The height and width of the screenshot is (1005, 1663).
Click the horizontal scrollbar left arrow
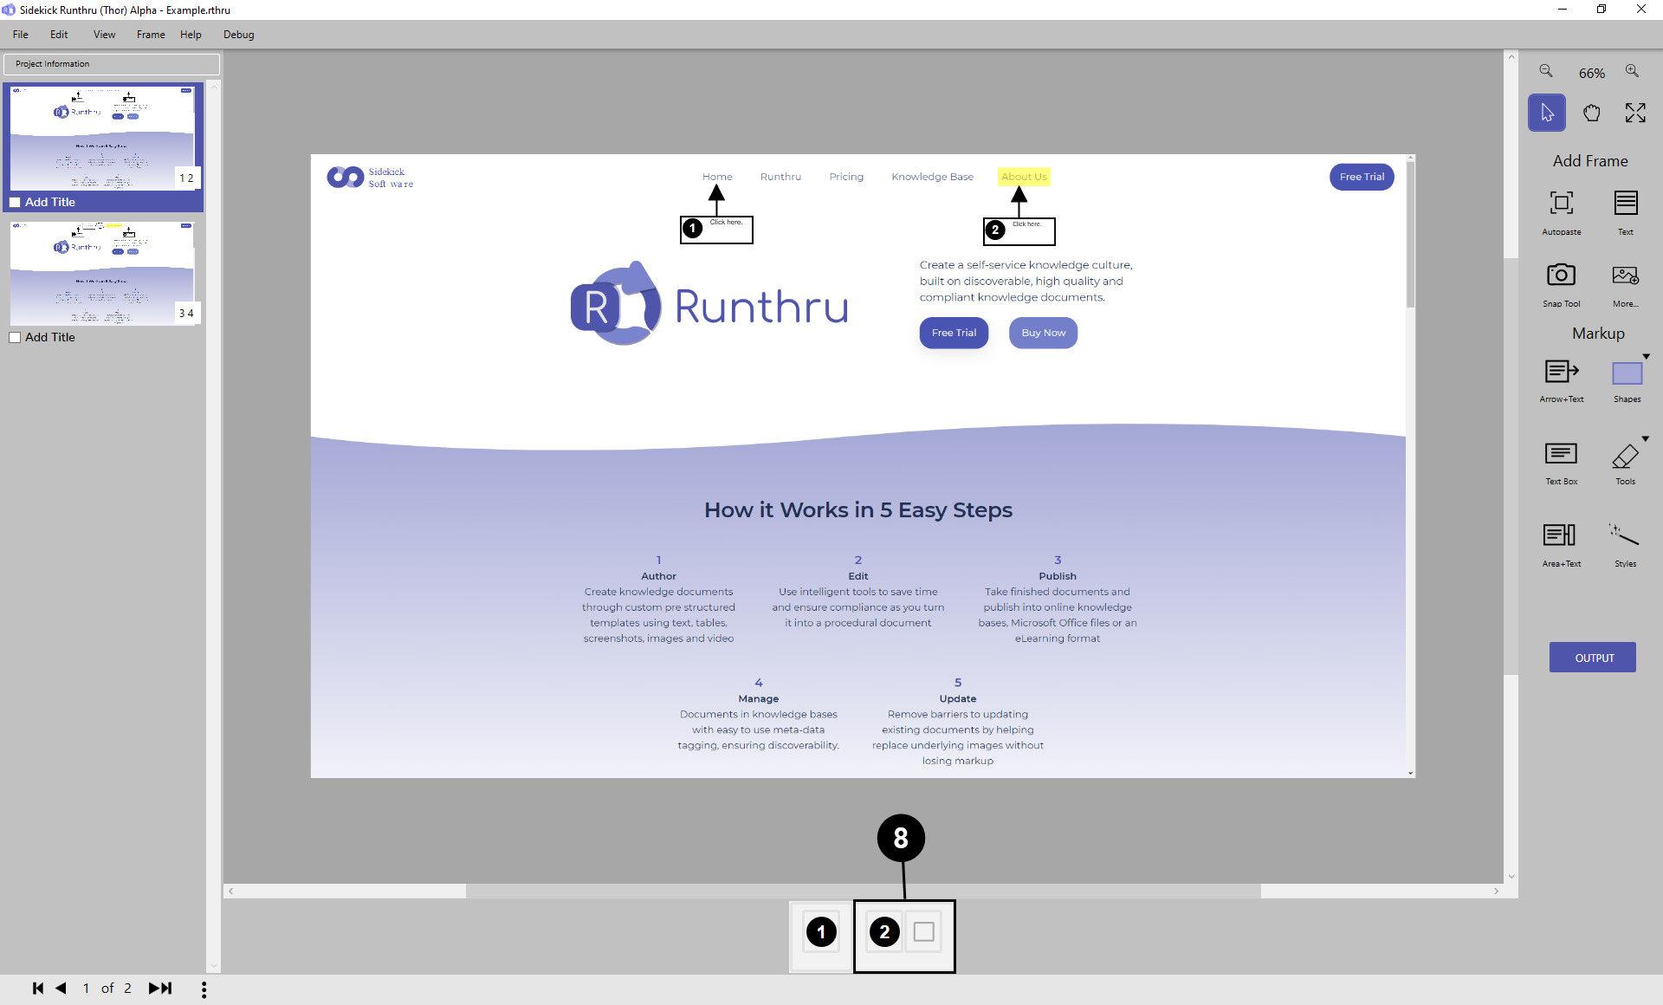tap(230, 891)
